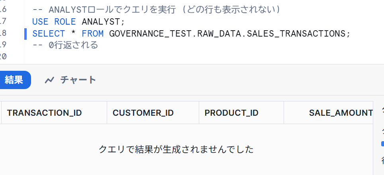Click the asterisk in the SELECT statement
Image resolution: width=384 pixels, height=175 pixels.
pos(73,34)
